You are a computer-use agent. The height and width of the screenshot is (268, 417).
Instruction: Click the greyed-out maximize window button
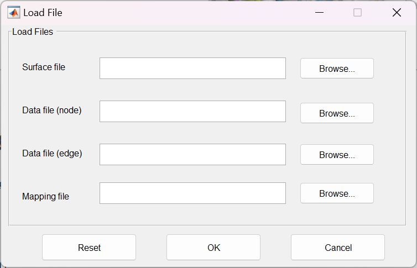pos(357,12)
